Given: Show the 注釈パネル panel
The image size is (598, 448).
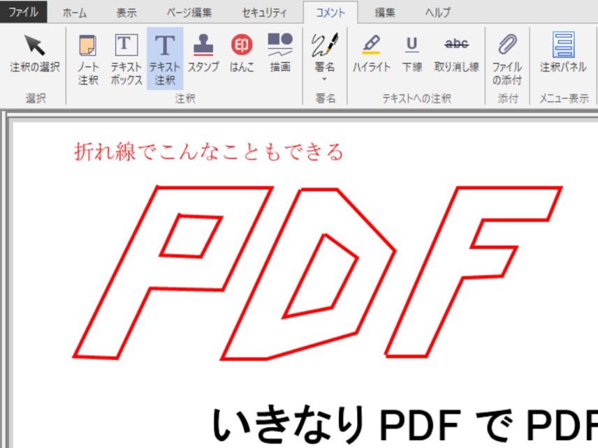Looking at the screenshot, I should 563,53.
